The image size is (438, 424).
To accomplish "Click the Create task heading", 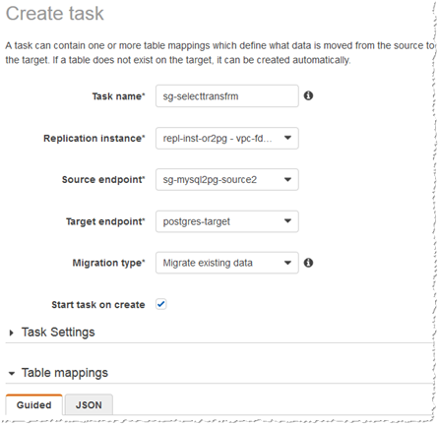I will (55, 14).
